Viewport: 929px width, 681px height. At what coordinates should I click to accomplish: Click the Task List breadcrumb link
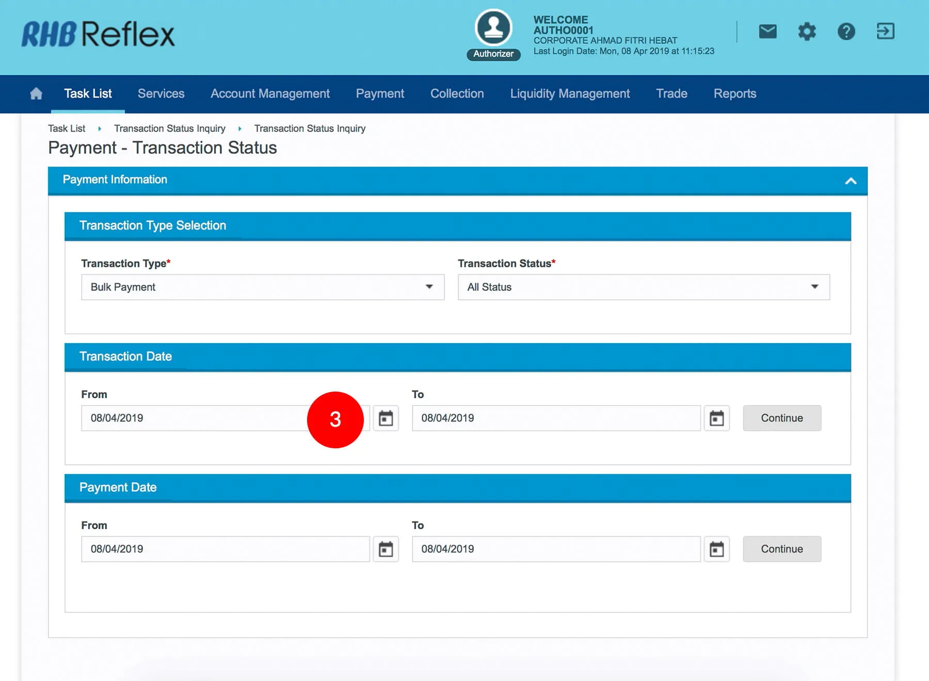point(67,128)
